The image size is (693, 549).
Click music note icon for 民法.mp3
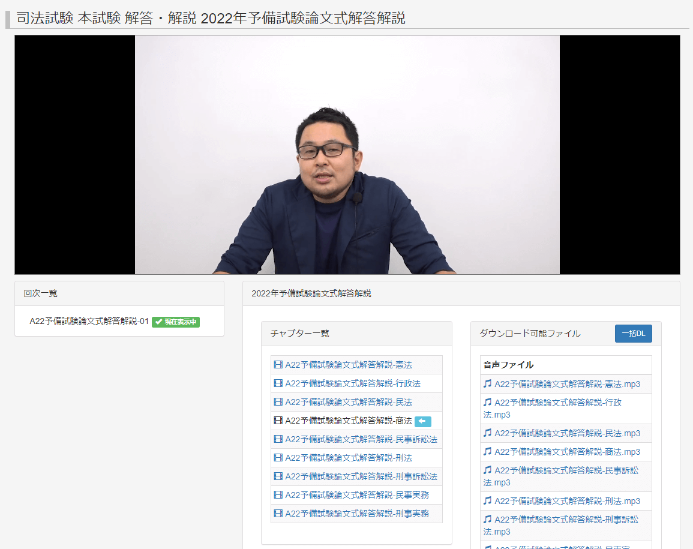pos(488,433)
